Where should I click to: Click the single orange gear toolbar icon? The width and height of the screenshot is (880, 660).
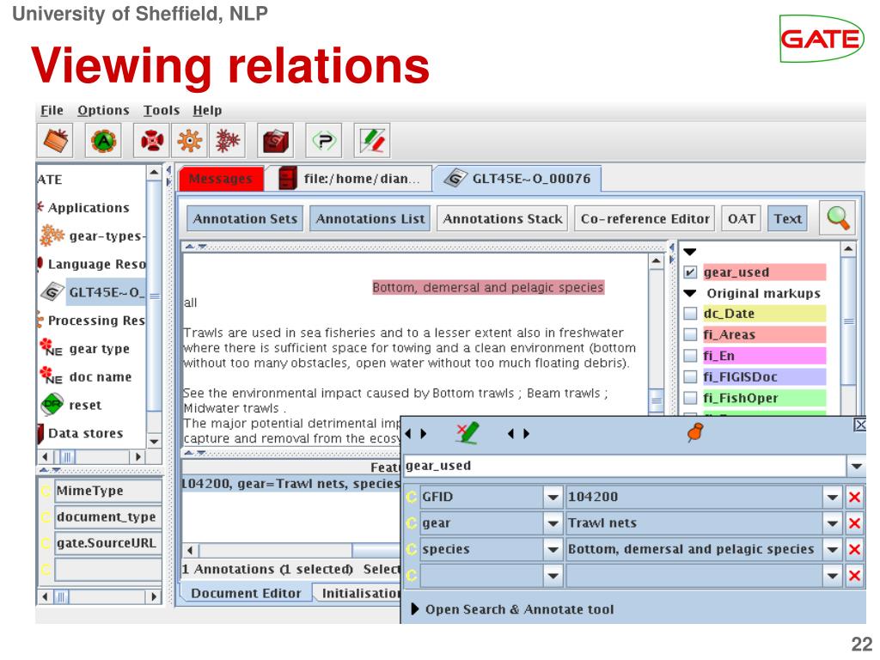click(x=190, y=140)
